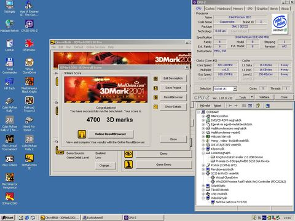Image resolution: width=295 pixels, height=221 pixels.
Task: Open the CPUID CPU-Z desktop icon
Action: tap(29, 26)
